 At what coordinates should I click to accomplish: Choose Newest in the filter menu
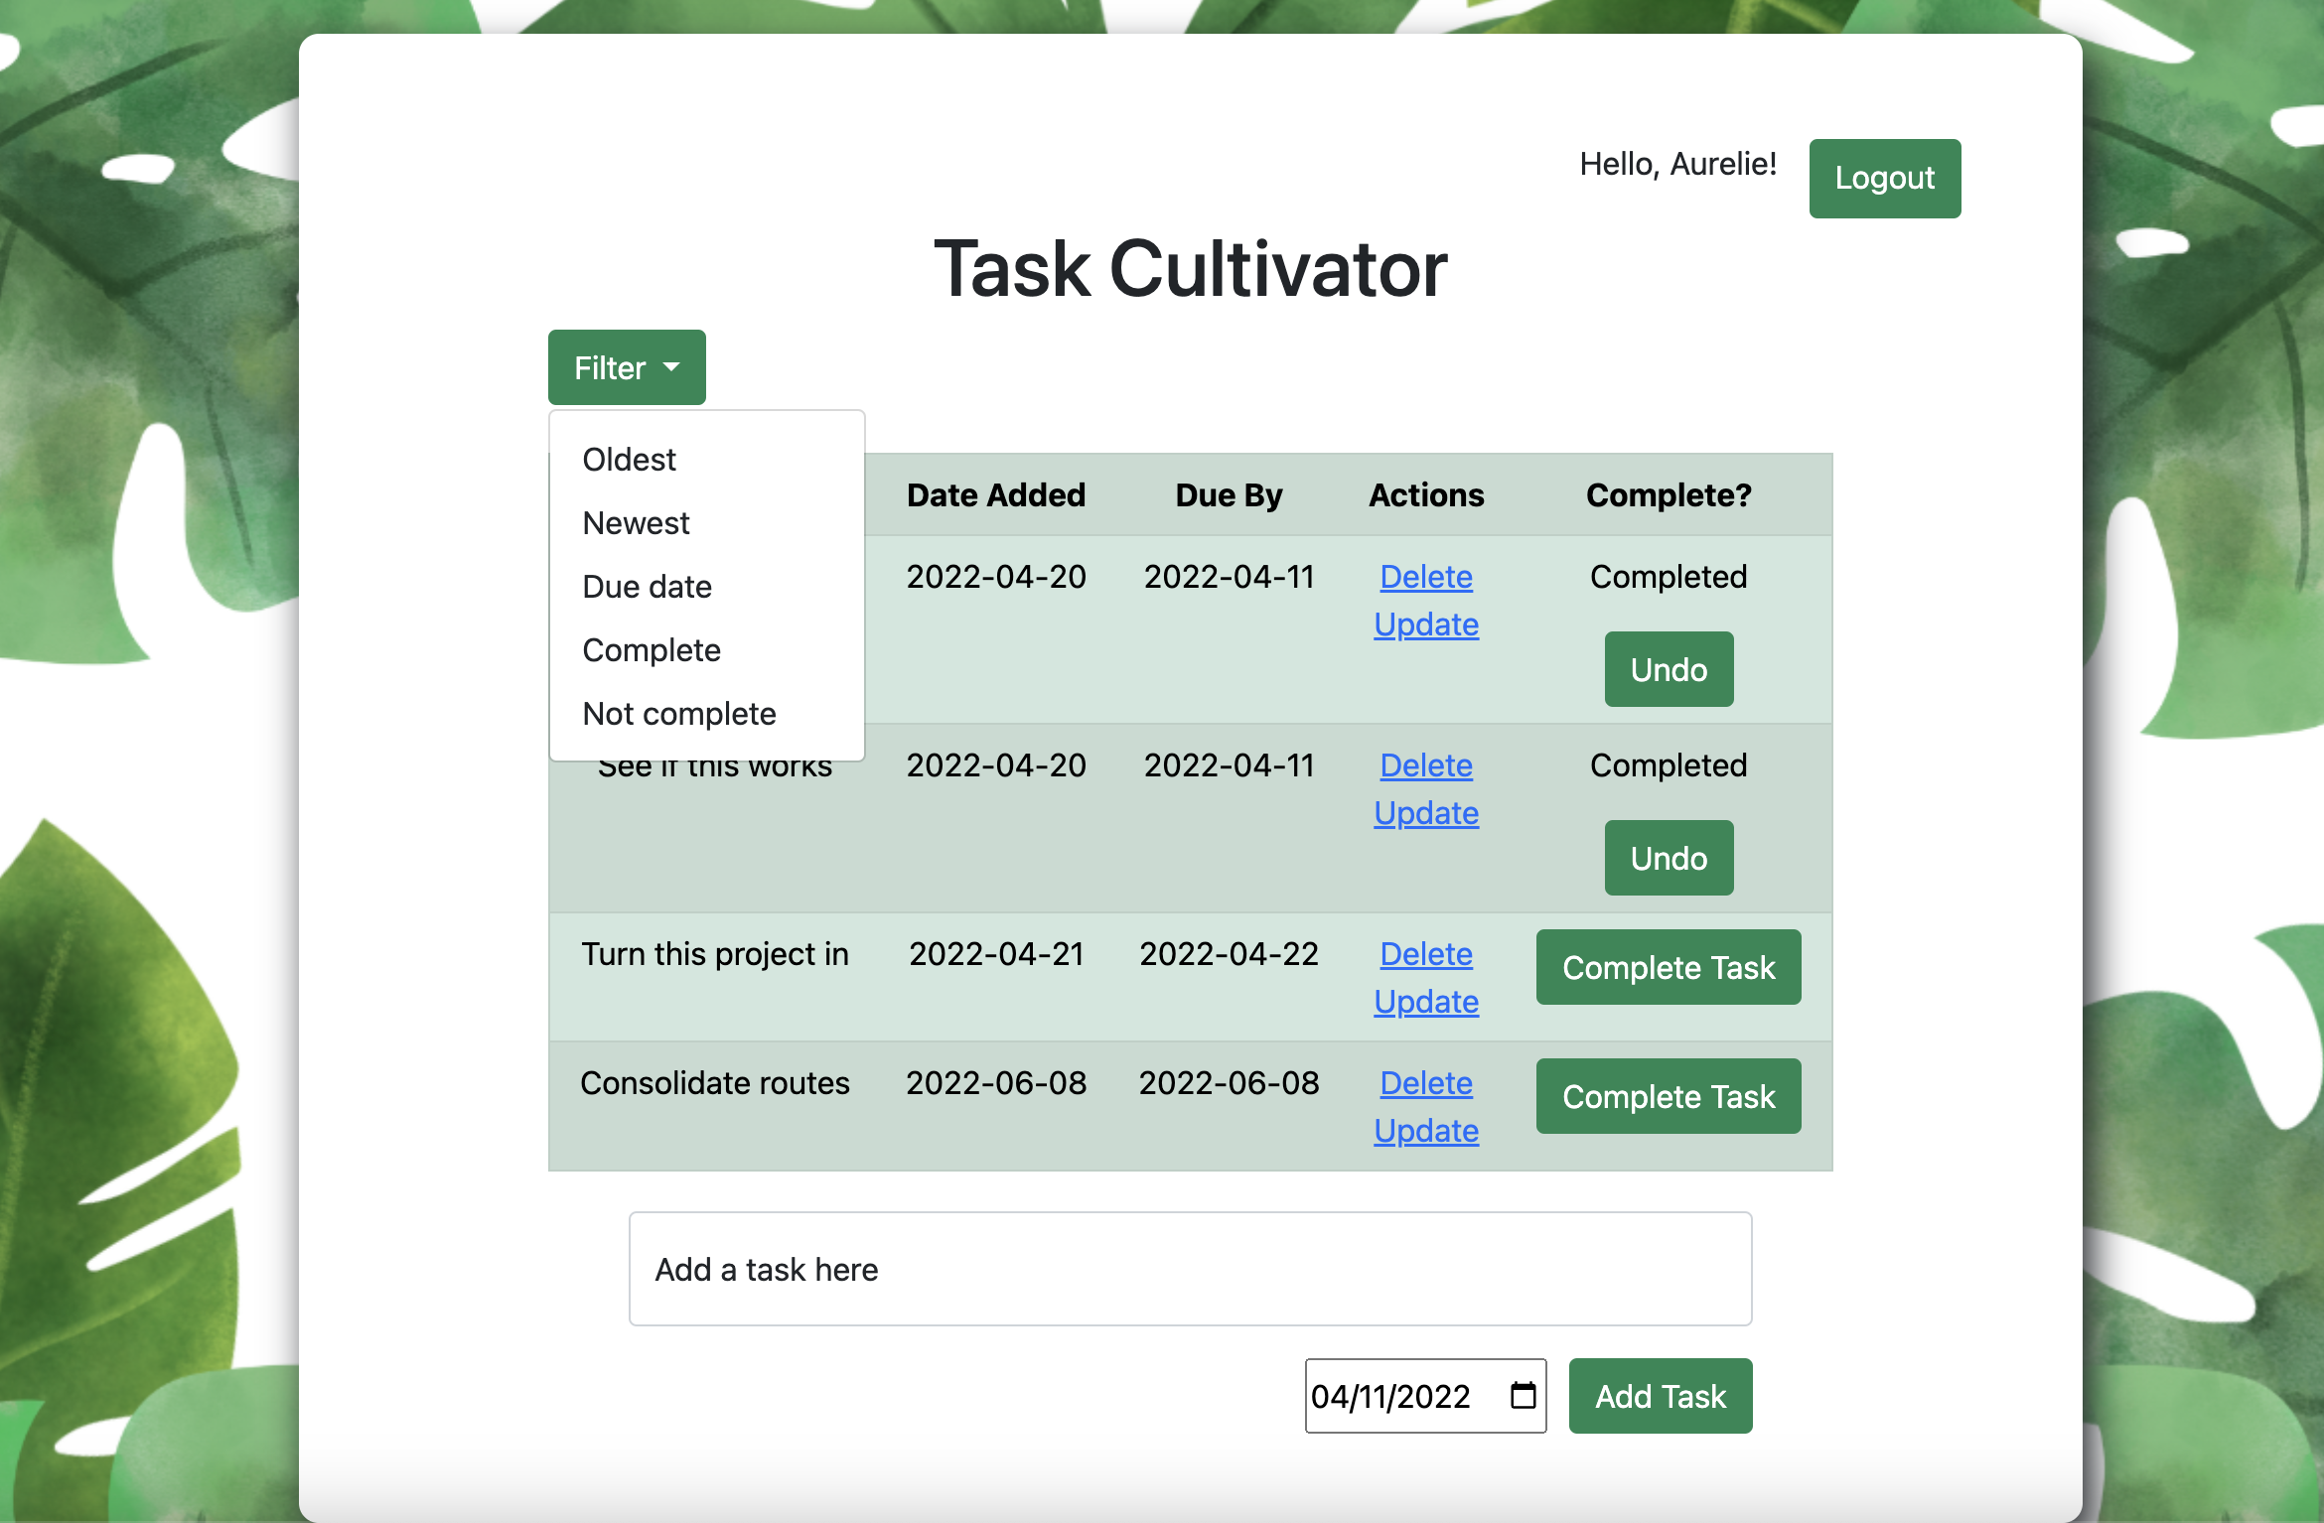pyautogui.click(x=636, y=523)
